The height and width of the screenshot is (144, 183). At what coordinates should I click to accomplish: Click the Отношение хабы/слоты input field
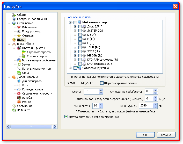point(149,91)
